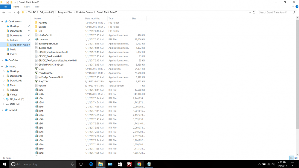Refresh the Grand Theft Auto V folder
Image resolution: width=299 pixels, height=168 pixels.
pos(254,12)
